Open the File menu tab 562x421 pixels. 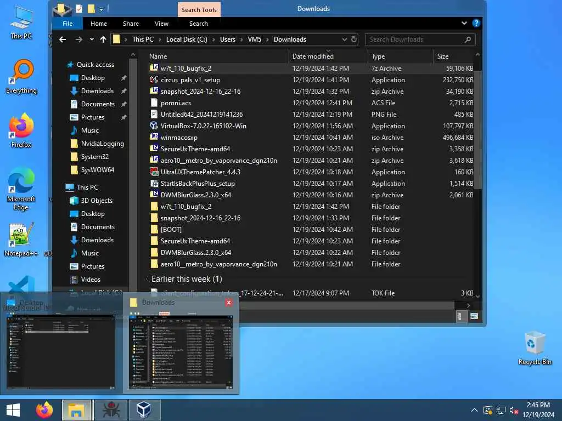point(68,24)
